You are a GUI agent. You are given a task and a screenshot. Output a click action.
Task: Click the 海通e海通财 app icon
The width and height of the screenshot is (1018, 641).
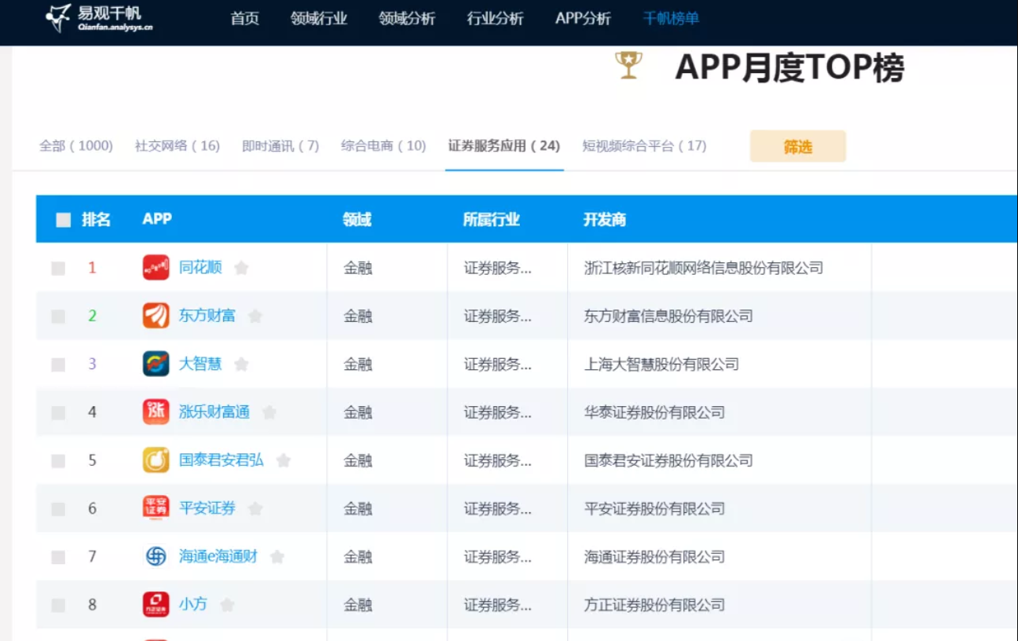(156, 556)
